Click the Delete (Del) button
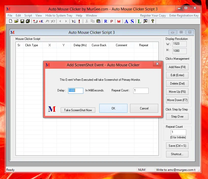Image resolution: width=208 pixels, height=179 pixels. (177, 84)
